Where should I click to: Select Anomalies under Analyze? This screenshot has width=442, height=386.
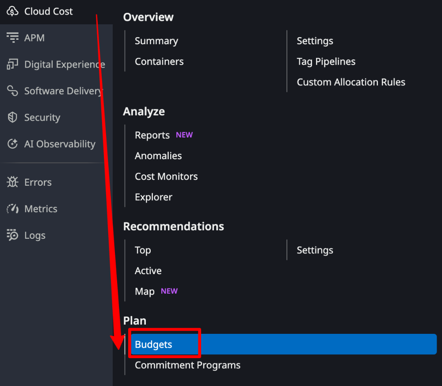click(158, 156)
